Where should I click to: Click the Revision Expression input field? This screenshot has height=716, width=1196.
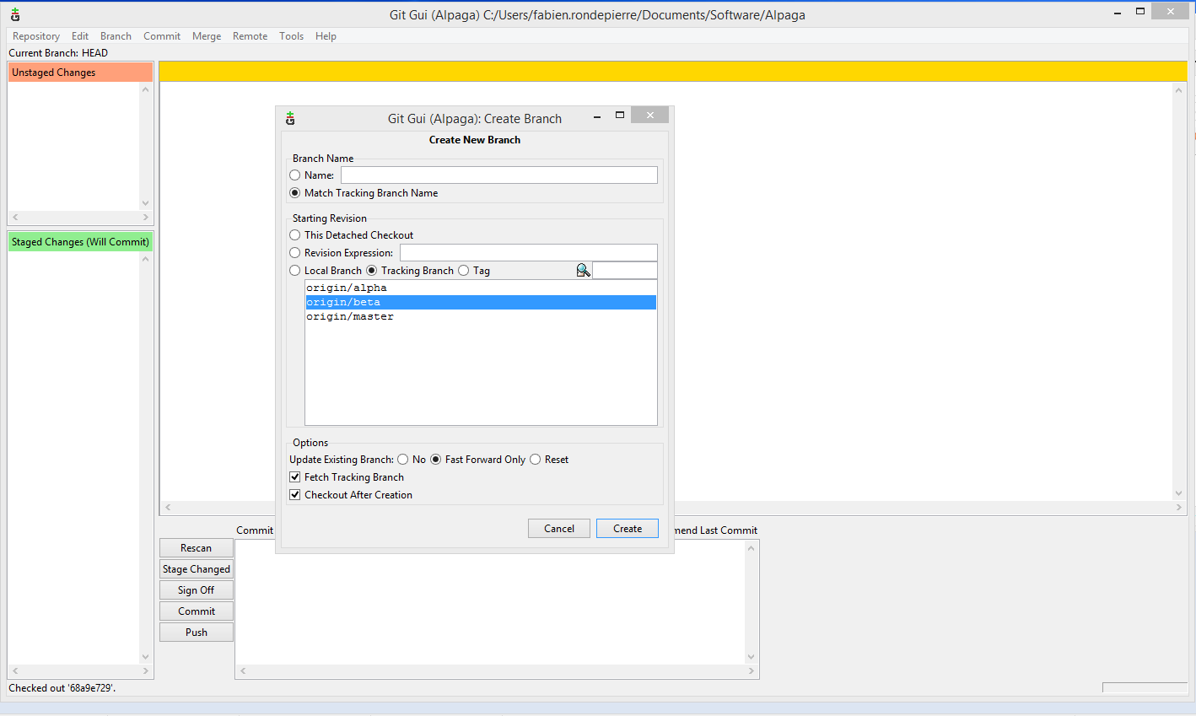(x=529, y=253)
